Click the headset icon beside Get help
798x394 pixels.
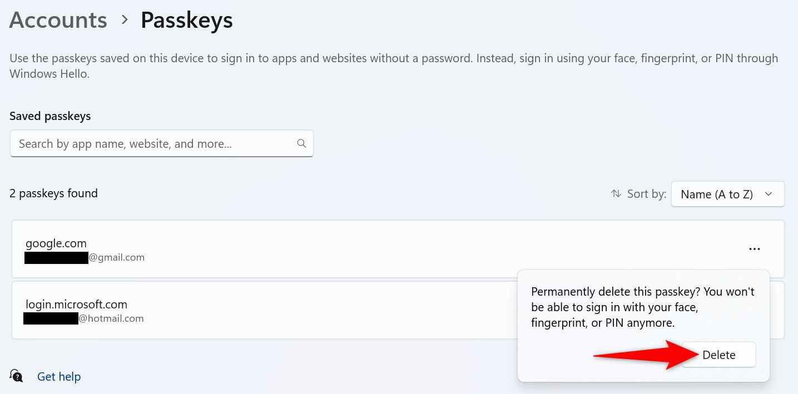click(16, 376)
